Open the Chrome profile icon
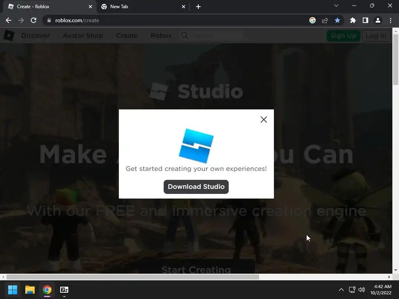The width and height of the screenshot is (399, 299). point(378,20)
